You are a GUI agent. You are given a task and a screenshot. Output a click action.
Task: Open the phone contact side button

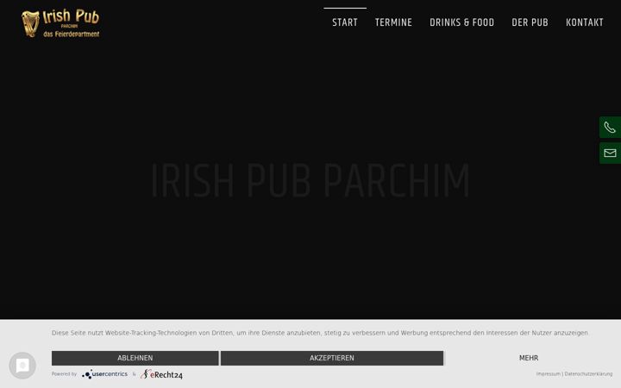point(610,128)
